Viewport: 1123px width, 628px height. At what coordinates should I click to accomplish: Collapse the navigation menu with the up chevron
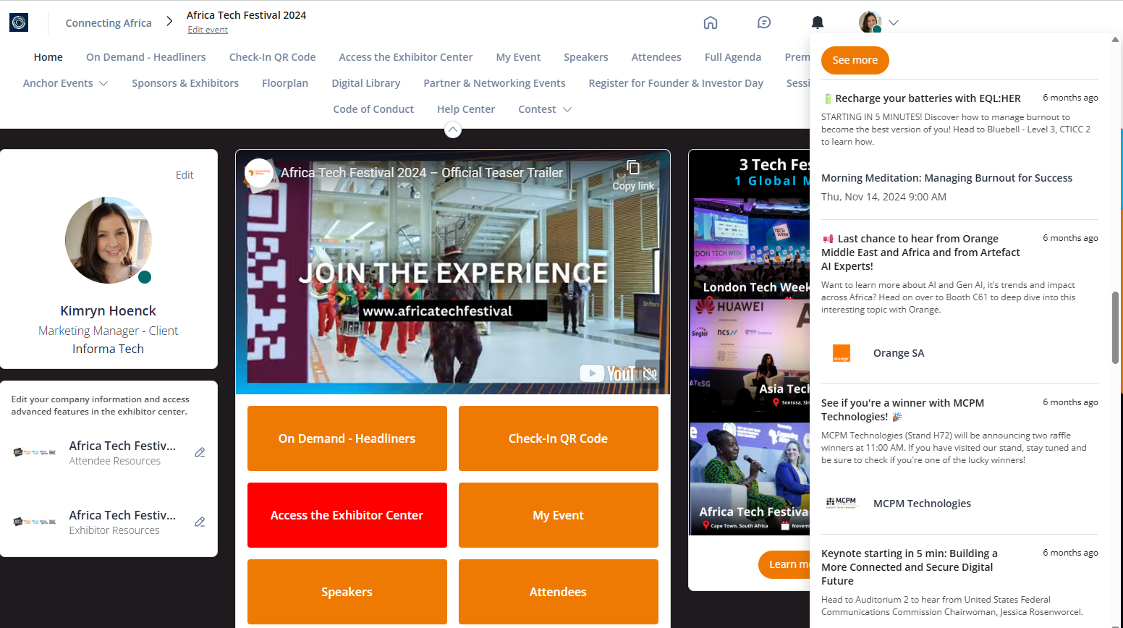click(452, 130)
